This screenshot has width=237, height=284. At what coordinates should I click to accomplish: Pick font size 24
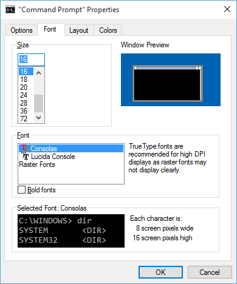[26, 95]
